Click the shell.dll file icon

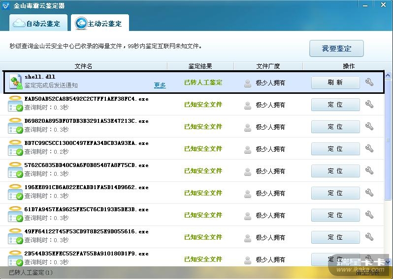(x=16, y=82)
